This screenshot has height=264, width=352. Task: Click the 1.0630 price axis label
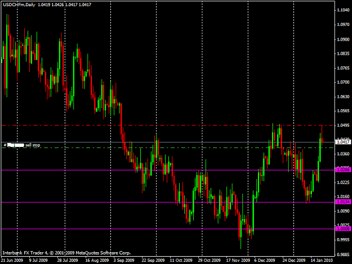[x=343, y=97]
